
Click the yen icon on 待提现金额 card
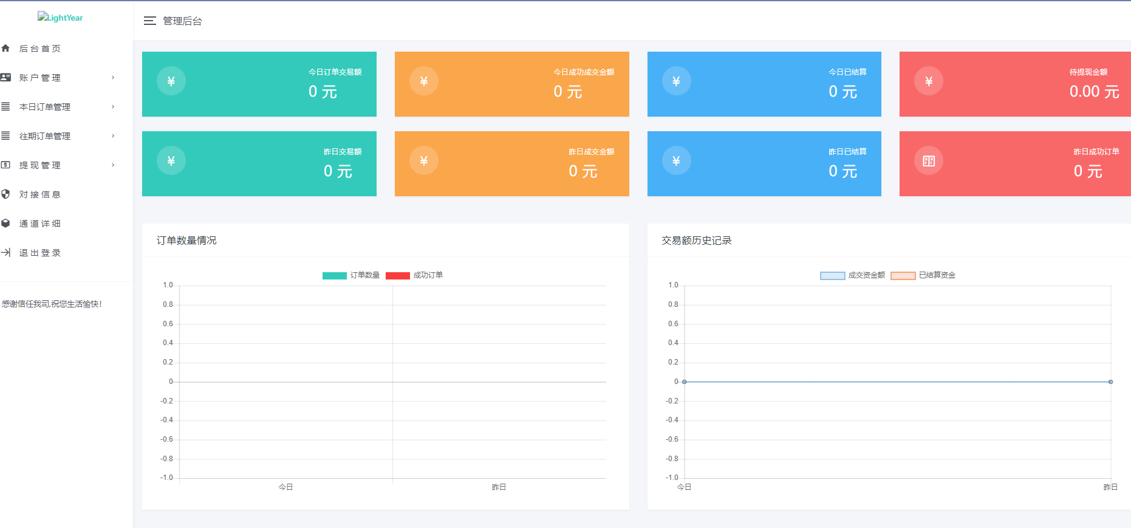coord(929,81)
